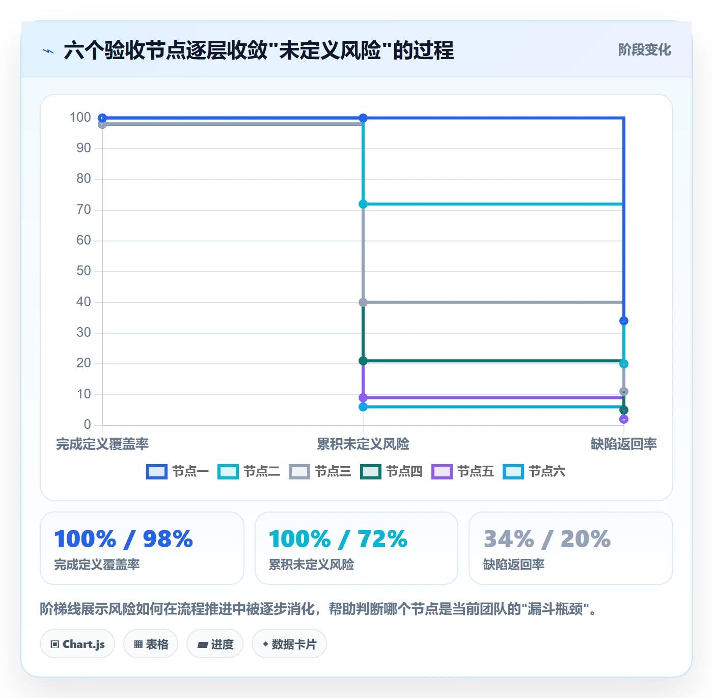Image resolution: width=713 pixels, height=698 pixels.
Task: Toggle 节点三 legend series visibility
Action: click(x=320, y=472)
